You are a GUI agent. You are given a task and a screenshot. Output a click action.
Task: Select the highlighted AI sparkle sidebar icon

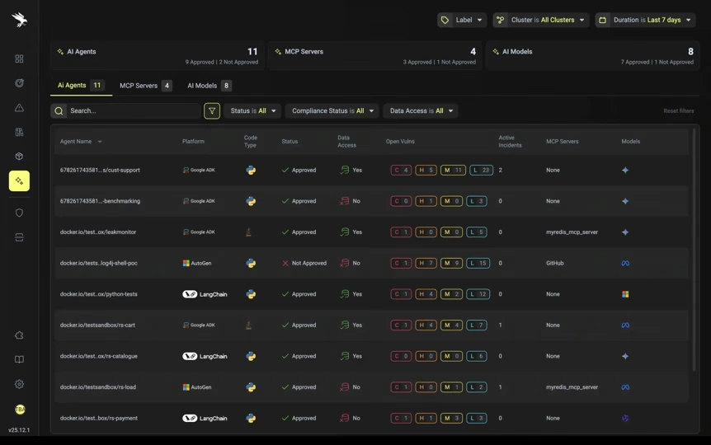point(19,180)
